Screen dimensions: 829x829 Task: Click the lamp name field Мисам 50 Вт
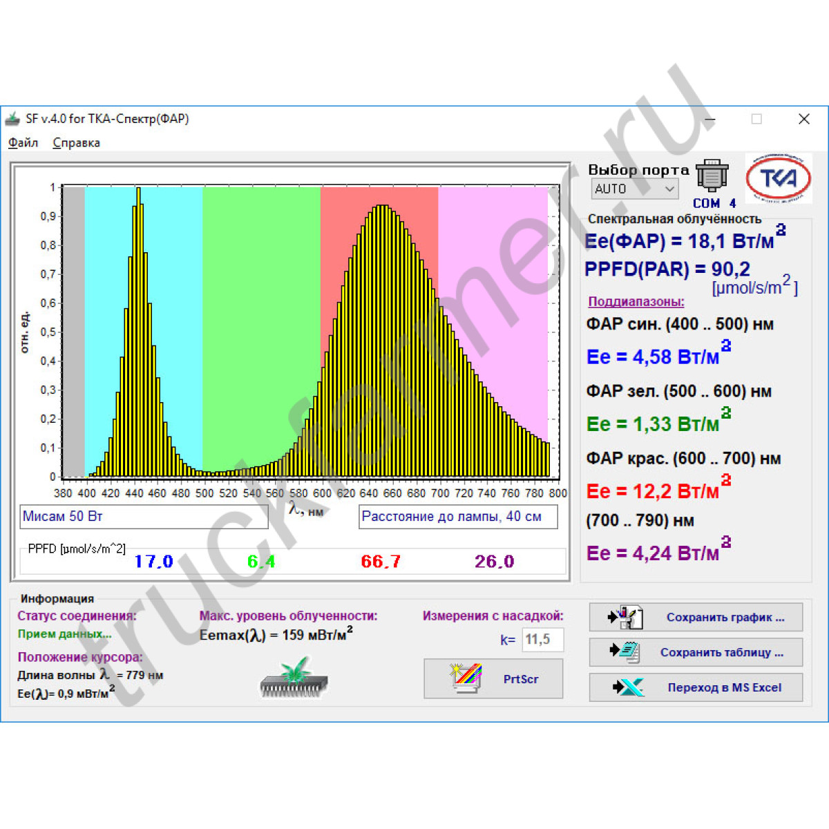click(x=144, y=517)
